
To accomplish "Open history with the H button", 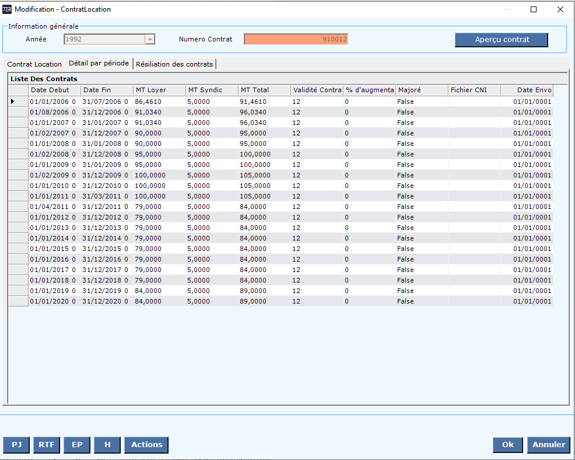I will pyautogui.click(x=107, y=445).
